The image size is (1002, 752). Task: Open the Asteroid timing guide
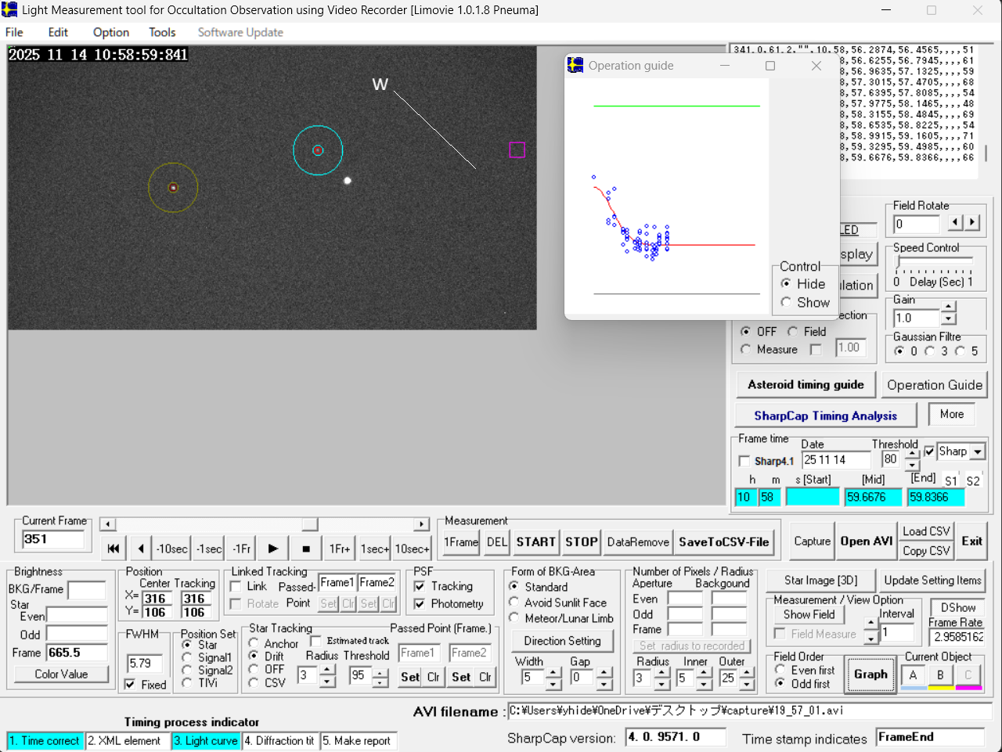coord(806,385)
